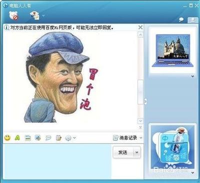Screen dimensions: 200x183
Task: Open the font style A icon
Action: [x=17, y=138]
